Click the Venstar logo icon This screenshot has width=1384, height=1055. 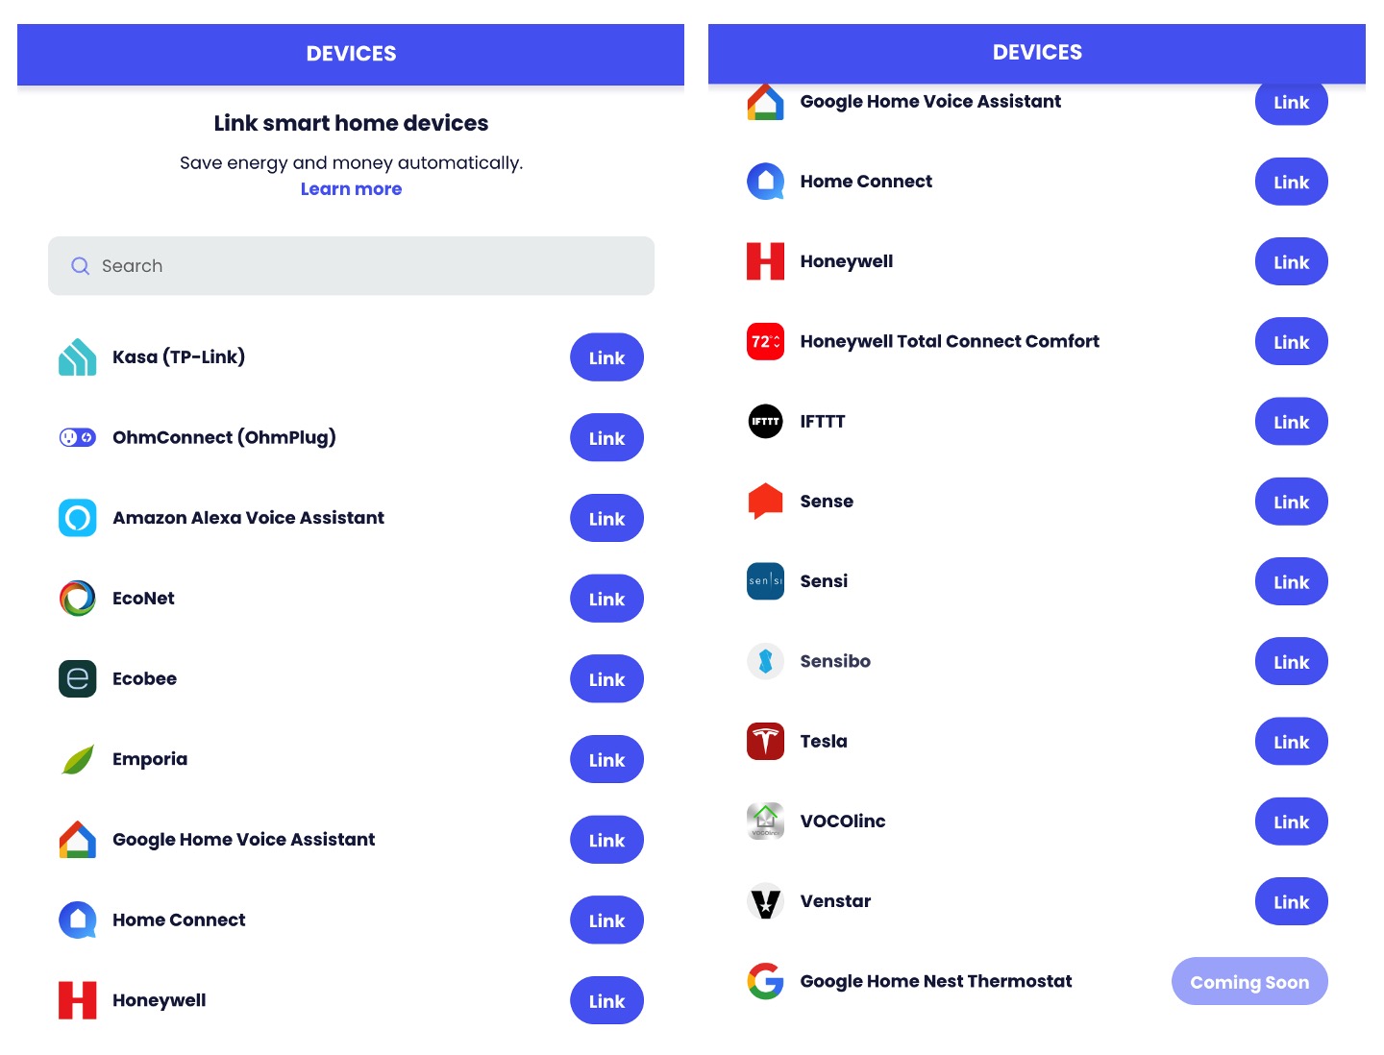click(765, 901)
